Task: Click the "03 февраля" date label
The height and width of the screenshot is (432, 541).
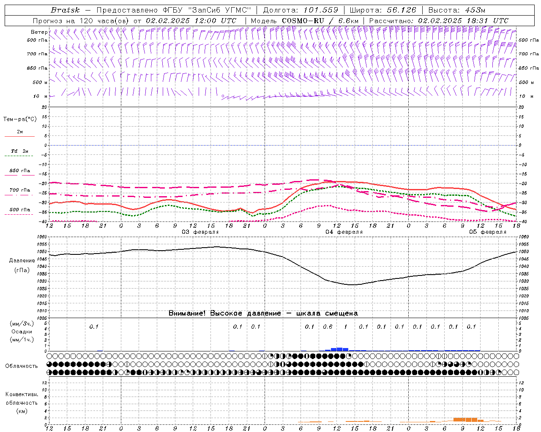Action: 200,232
